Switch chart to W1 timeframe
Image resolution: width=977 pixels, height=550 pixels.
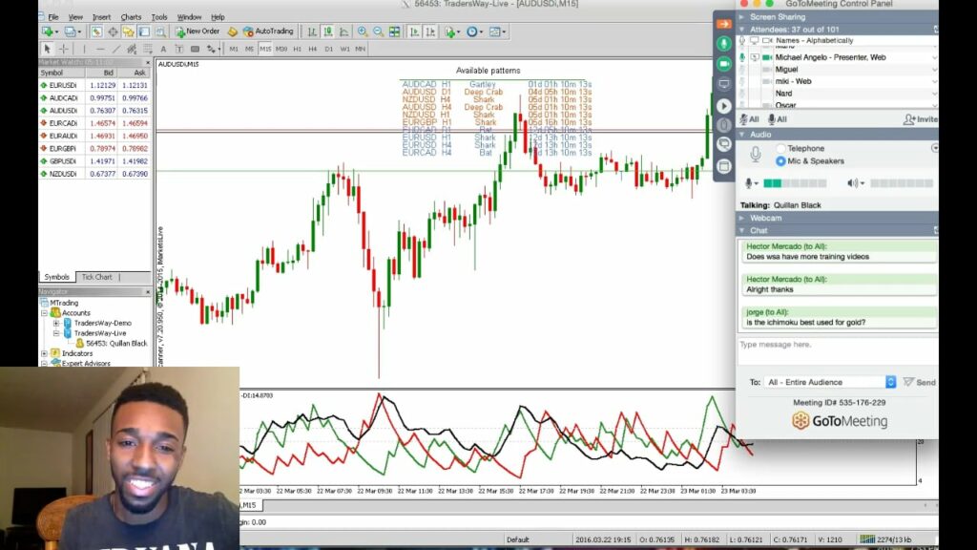(344, 49)
